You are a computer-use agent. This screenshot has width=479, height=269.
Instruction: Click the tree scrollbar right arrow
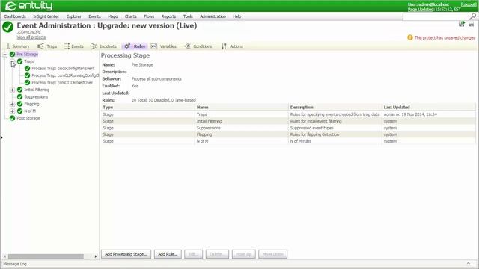point(96,256)
